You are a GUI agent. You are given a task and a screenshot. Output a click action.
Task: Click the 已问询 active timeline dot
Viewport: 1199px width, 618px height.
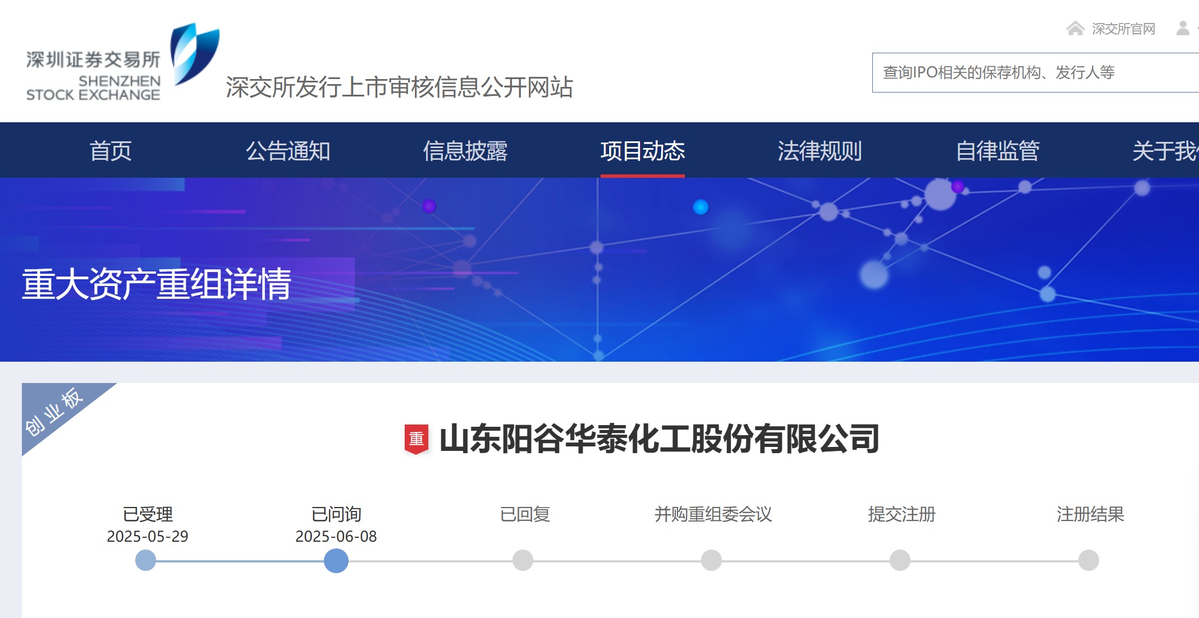coord(336,560)
